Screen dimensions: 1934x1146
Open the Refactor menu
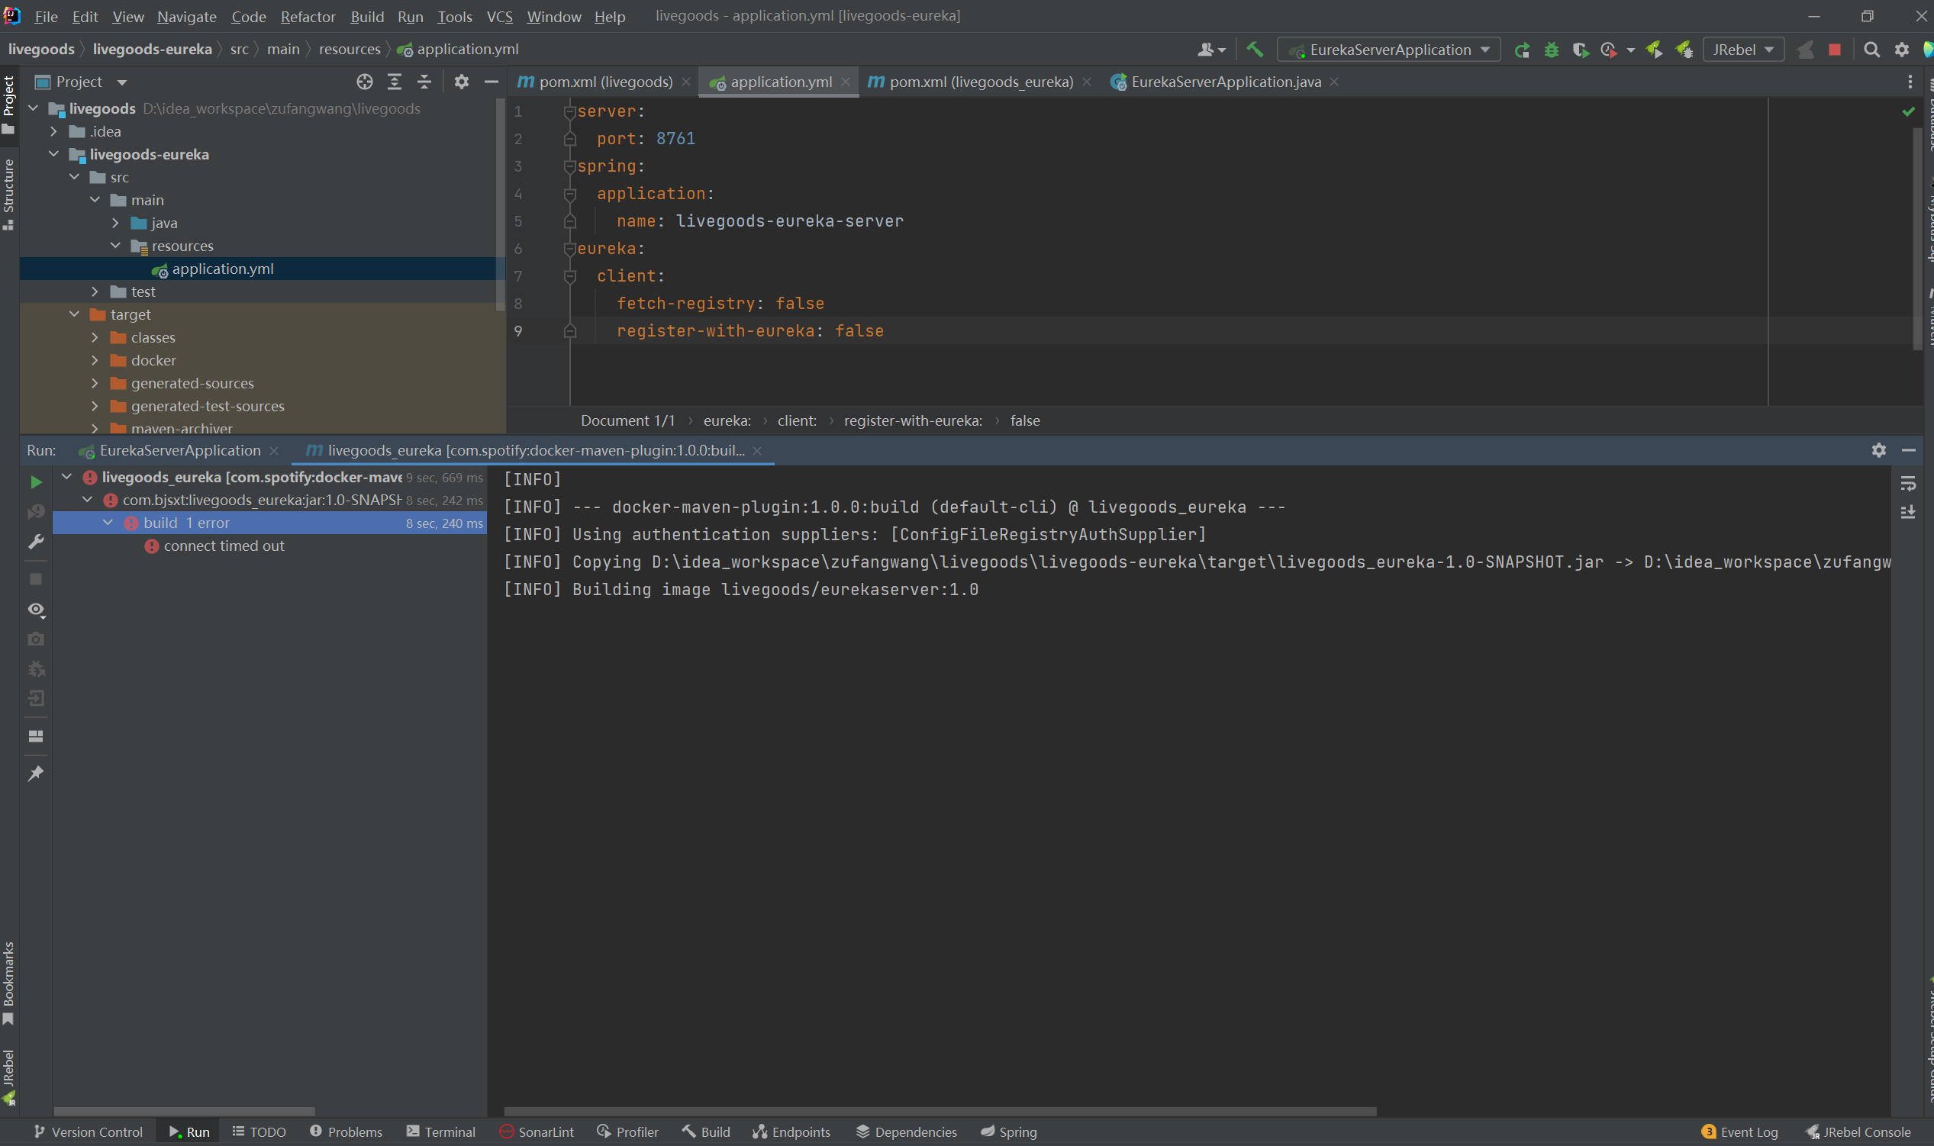coord(308,16)
